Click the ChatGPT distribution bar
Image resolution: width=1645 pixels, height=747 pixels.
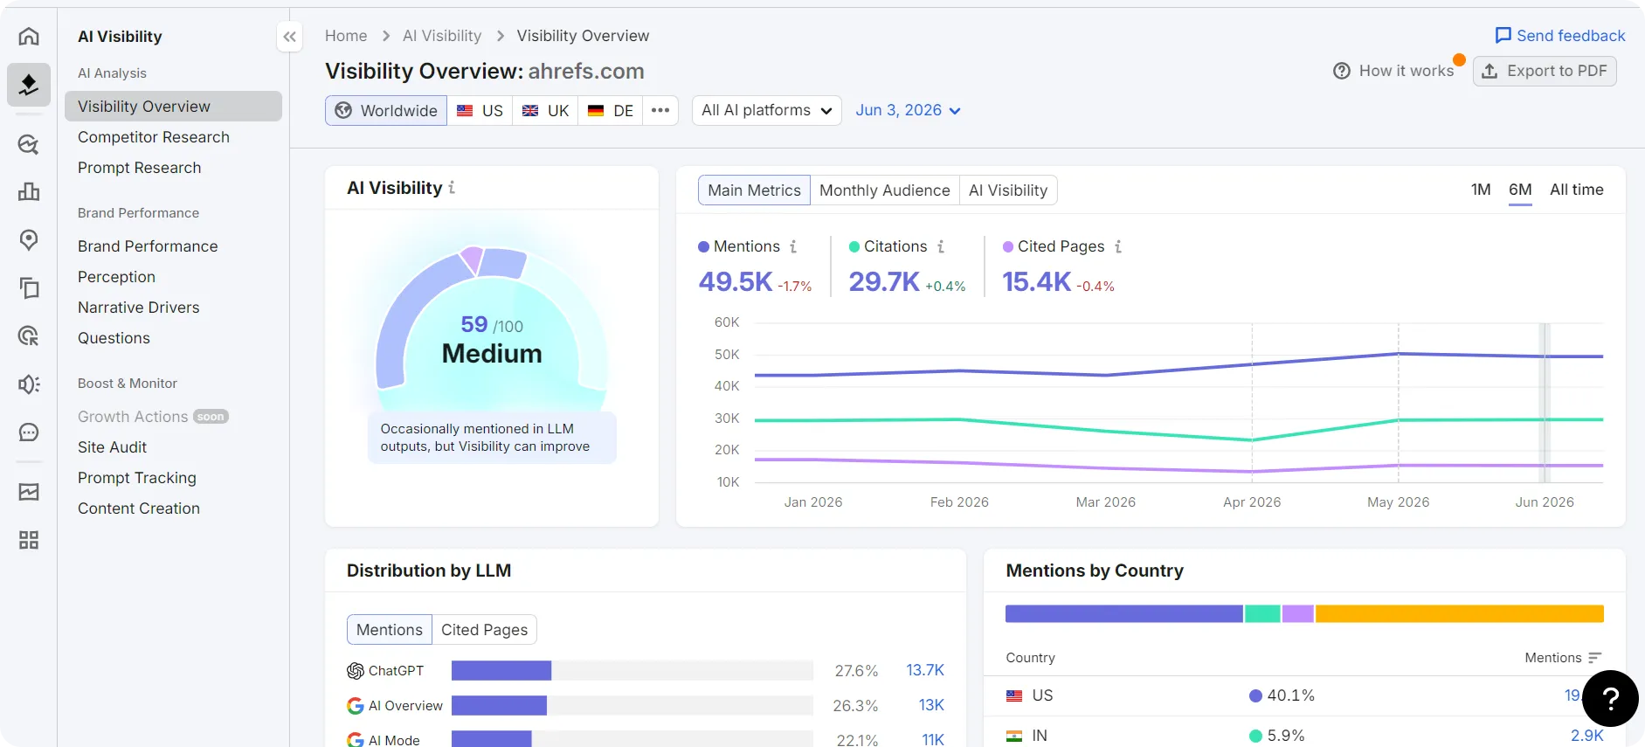click(x=632, y=670)
